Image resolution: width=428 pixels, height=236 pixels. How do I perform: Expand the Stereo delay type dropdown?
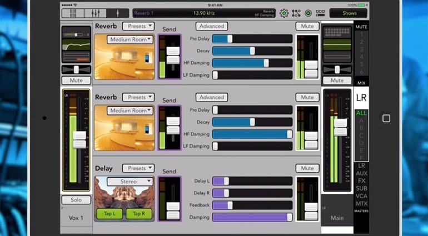[130, 182]
